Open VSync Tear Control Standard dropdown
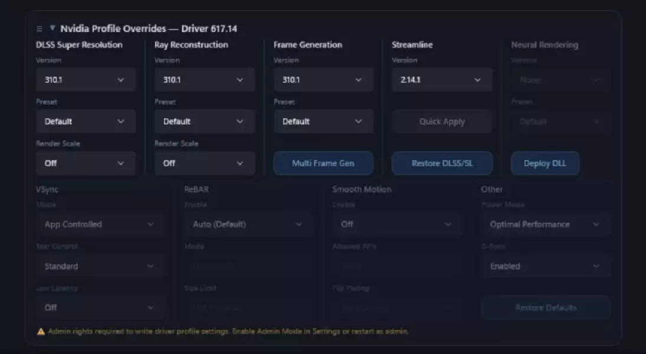Screen dimensions: 646x354 (100, 266)
